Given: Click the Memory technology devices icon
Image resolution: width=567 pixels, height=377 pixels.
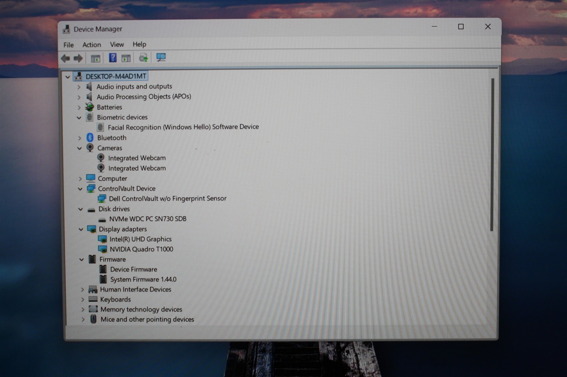Looking at the screenshot, I should [x=93, y=309].
